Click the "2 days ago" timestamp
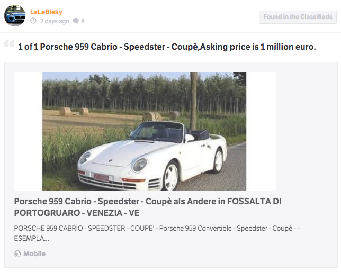The width and height of the screenshot is (341, 272). (x=55, y=21)
